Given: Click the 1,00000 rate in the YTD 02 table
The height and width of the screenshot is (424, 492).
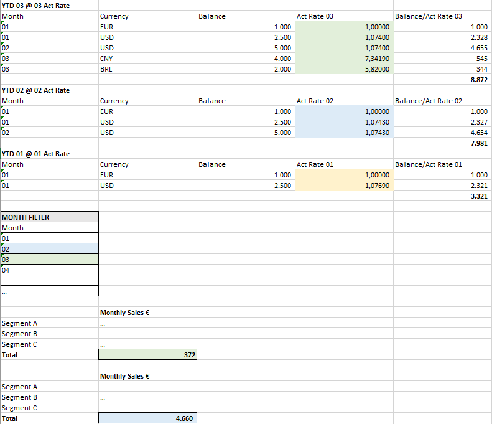Looking at the screenshot, I should click(344, 111).
